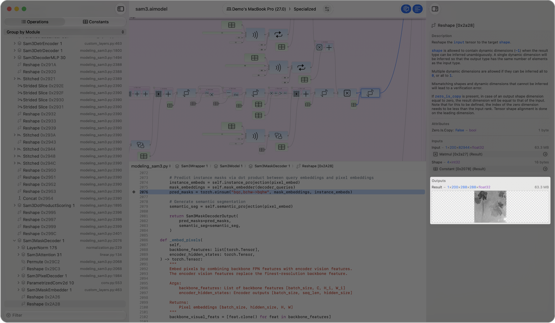The image size is (555, 323).
Task: Click the diamond marker on line 2076
Action: click(134, 192)
